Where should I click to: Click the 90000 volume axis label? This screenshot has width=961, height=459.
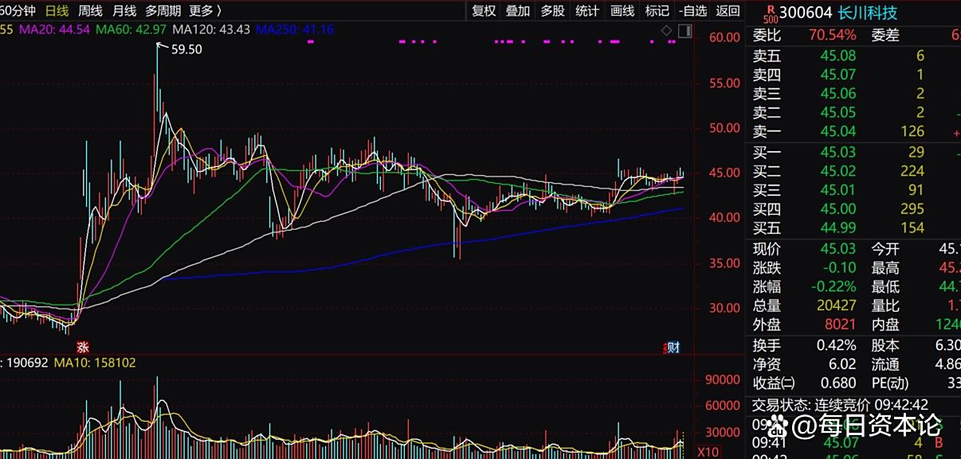pyautogui.click(x=724, y=381)
